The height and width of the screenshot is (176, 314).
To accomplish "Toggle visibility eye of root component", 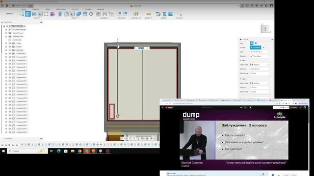I will [x=7, y=26].
